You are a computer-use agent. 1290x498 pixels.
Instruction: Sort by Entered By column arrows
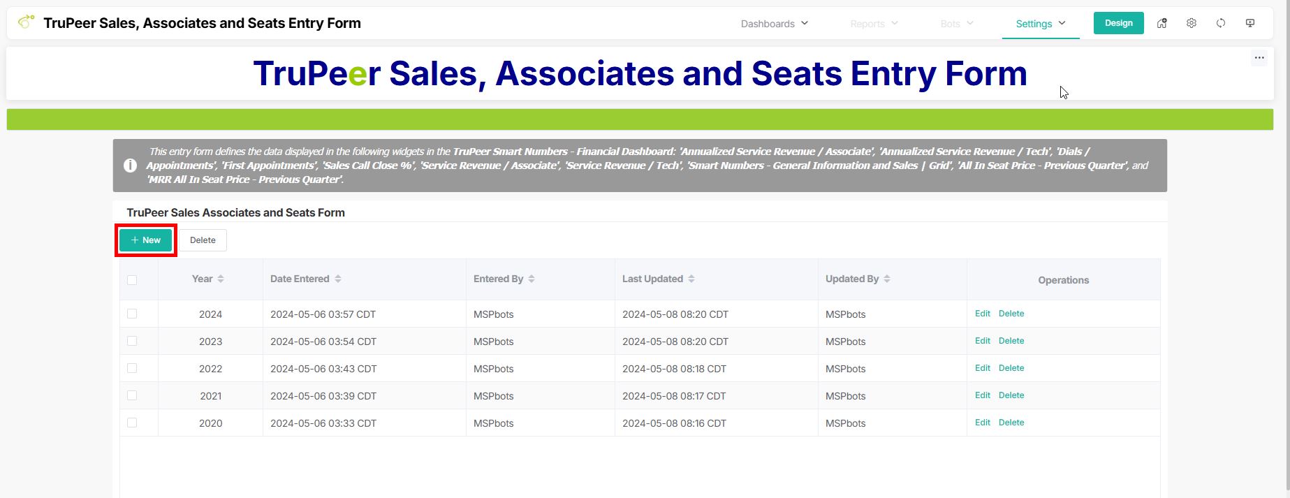click(532, 279)
